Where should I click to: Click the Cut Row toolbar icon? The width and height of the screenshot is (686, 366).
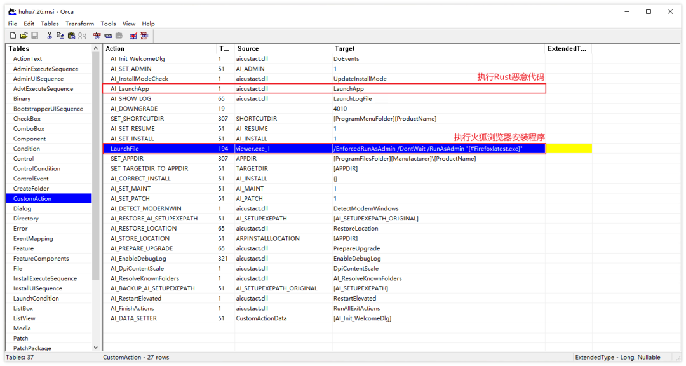pyautogui.click(x=97, y=36)
